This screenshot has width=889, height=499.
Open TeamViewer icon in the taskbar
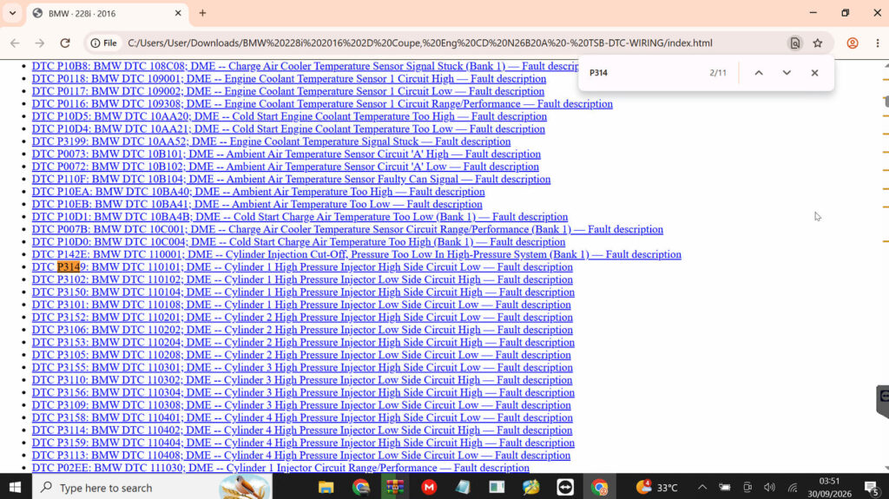[x=565, y=487]
